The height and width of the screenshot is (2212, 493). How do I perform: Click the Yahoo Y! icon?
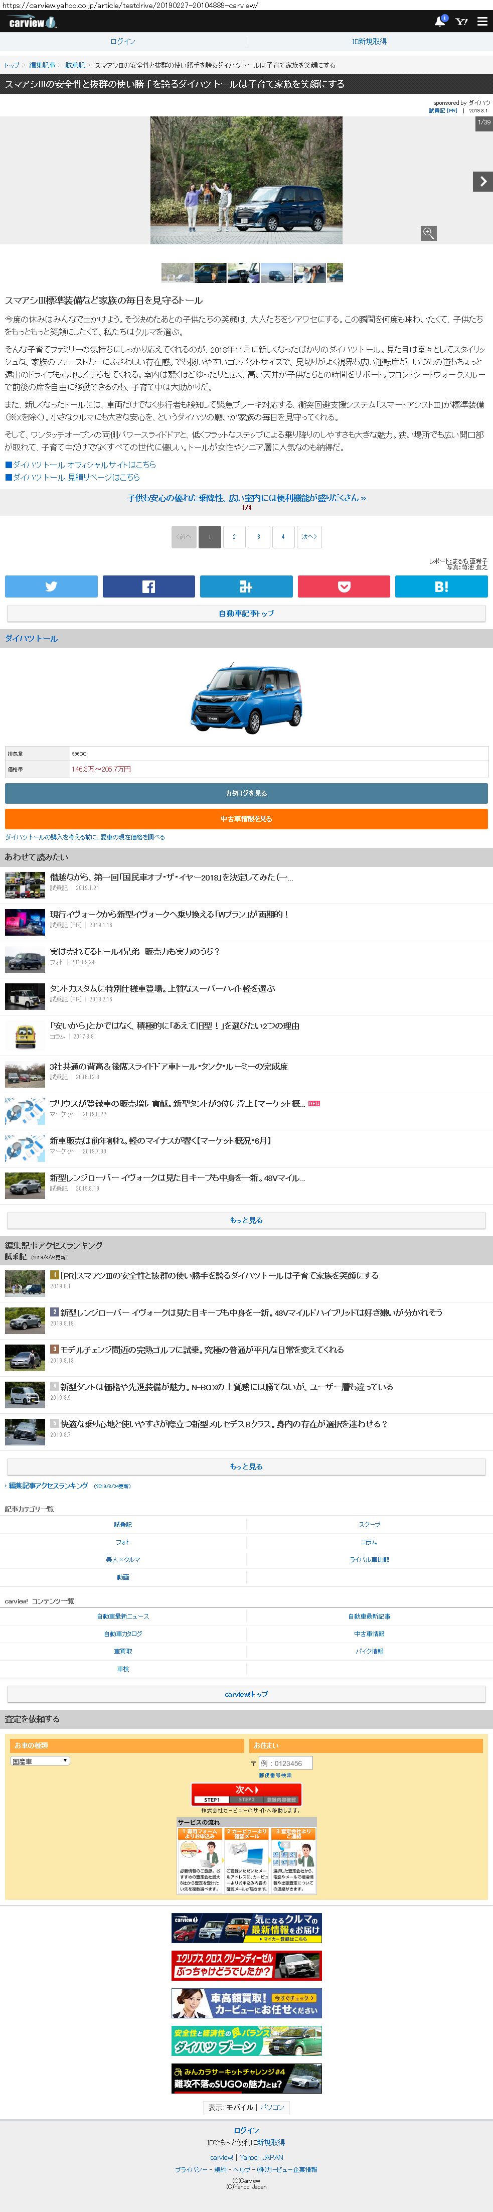[x=461, y=22]
